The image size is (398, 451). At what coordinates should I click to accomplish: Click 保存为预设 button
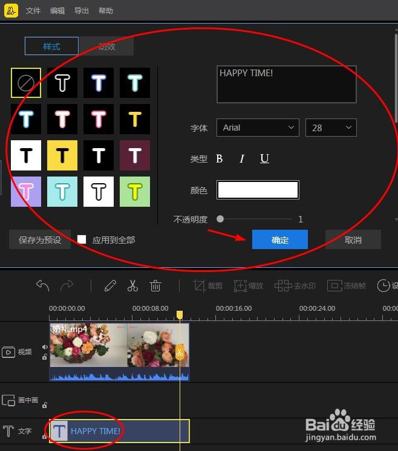[40, 239]
